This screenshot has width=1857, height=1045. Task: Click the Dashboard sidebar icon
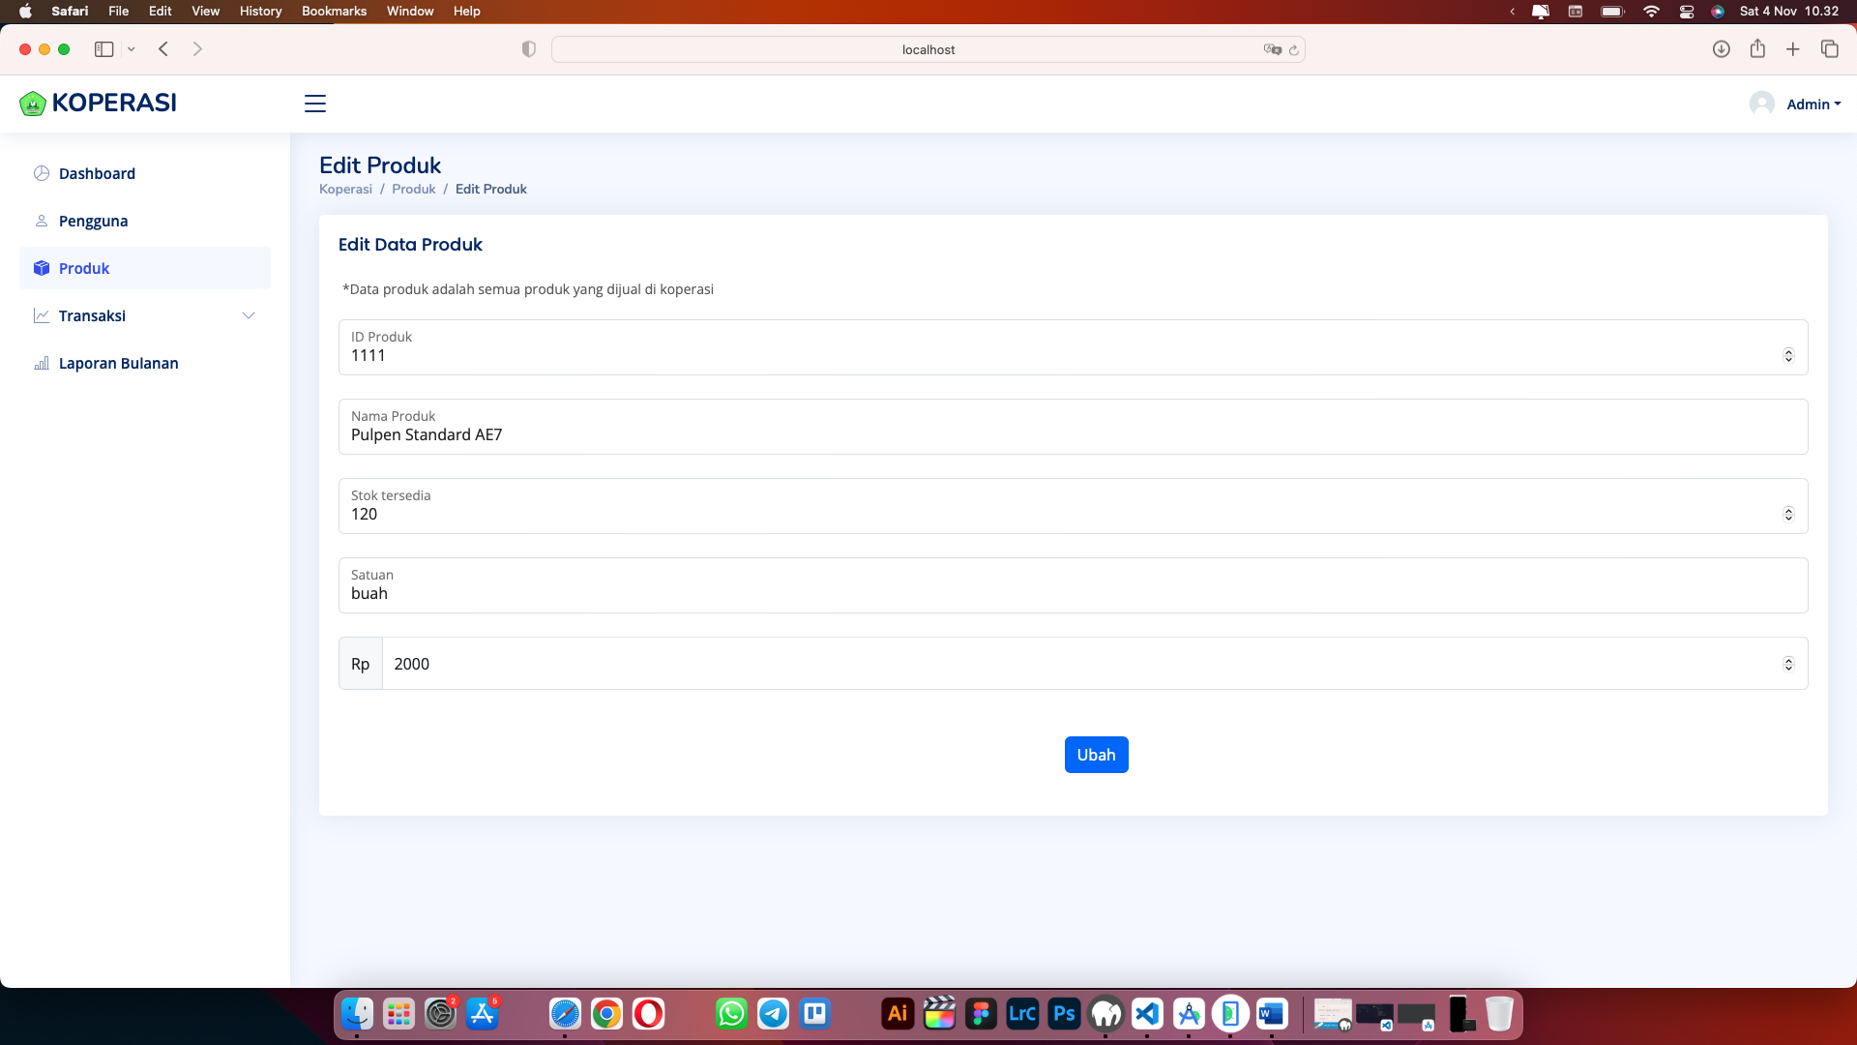click(42, 173)
